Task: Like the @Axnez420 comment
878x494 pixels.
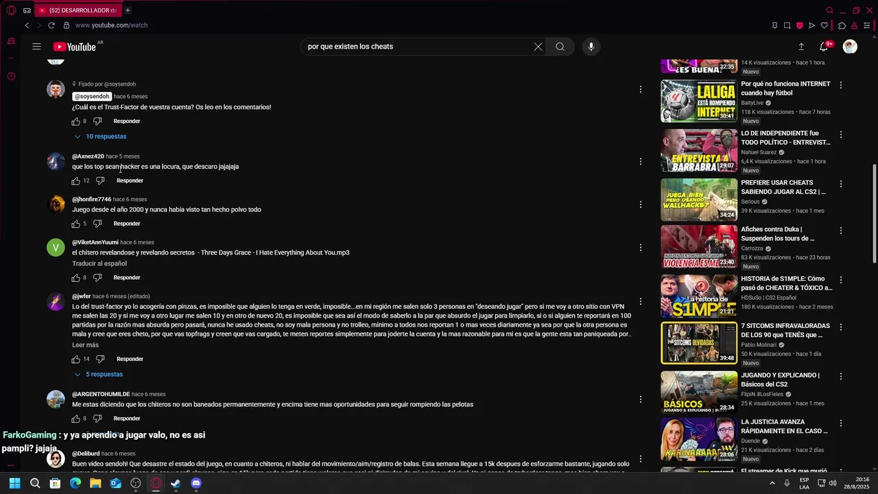Action: [x=75, y=181]
